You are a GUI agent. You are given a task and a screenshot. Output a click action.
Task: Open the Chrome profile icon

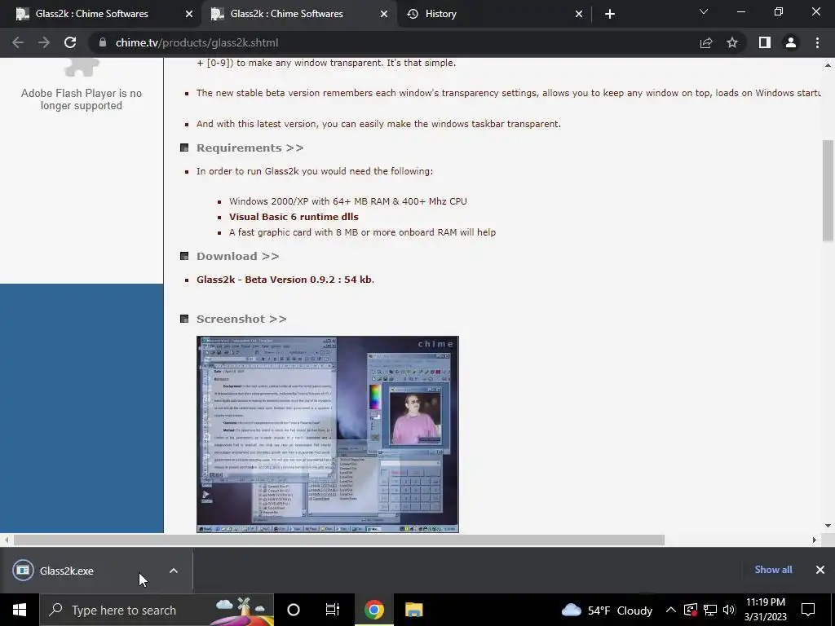pyautogui.click(x=791, y=42)
